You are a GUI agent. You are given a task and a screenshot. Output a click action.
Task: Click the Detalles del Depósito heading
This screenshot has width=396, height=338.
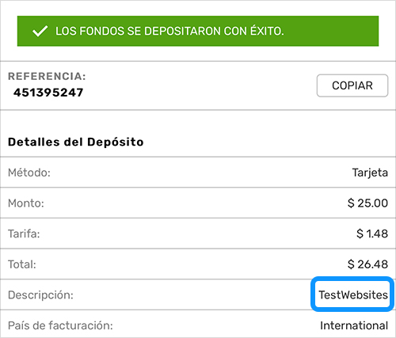pyautogui.click(x=76, y=142)
